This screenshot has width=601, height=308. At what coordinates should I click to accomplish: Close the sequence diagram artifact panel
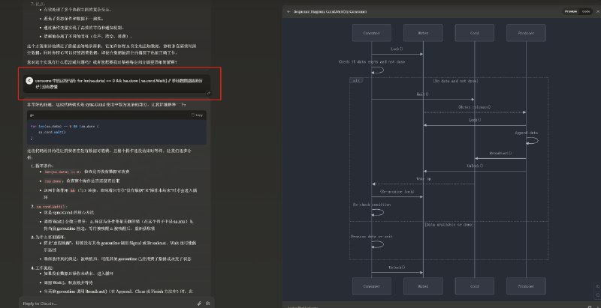(x=597, y=11)
